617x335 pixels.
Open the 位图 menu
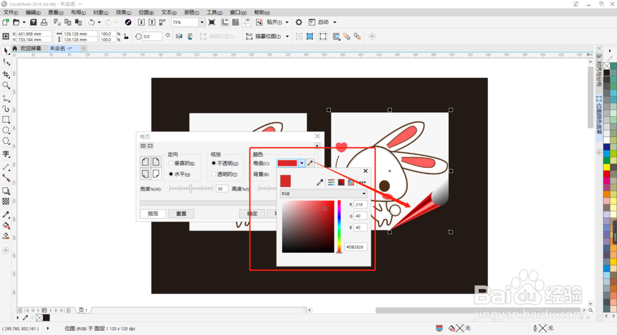click(146, 12)
